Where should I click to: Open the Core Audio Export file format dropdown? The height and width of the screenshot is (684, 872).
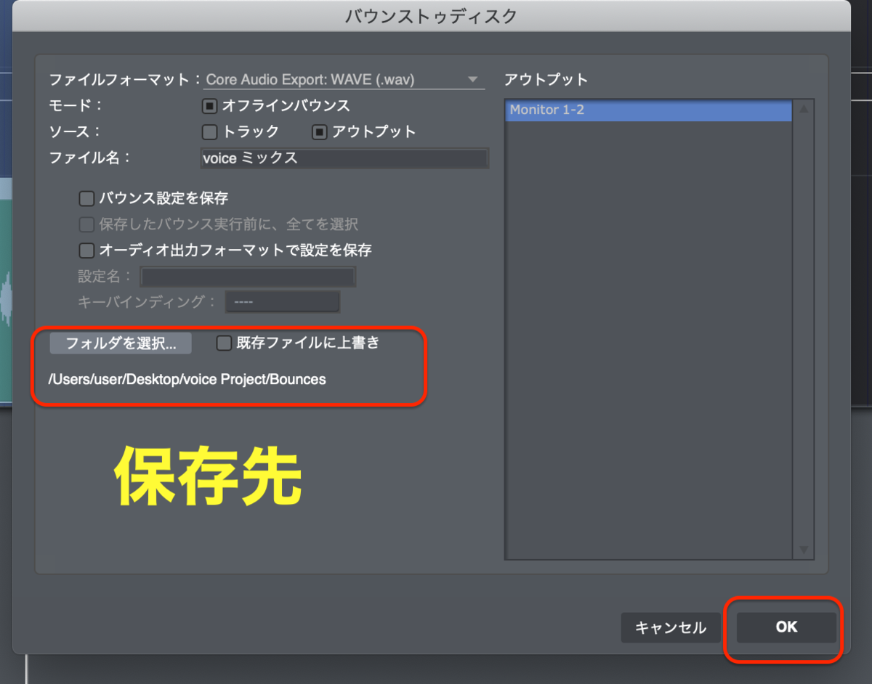342,80
